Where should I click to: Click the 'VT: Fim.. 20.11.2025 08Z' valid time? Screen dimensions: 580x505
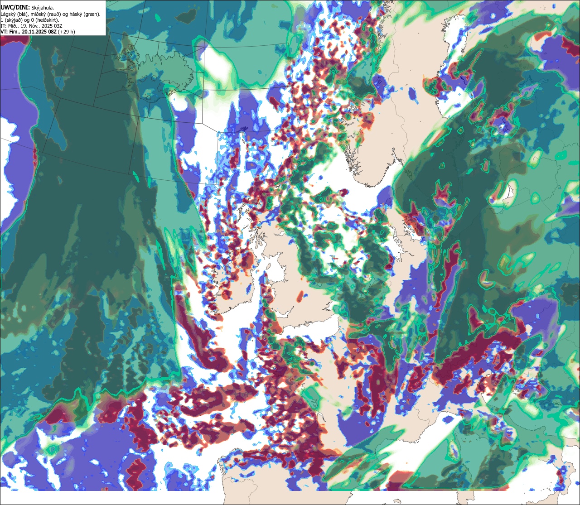(x=29, y=32)
